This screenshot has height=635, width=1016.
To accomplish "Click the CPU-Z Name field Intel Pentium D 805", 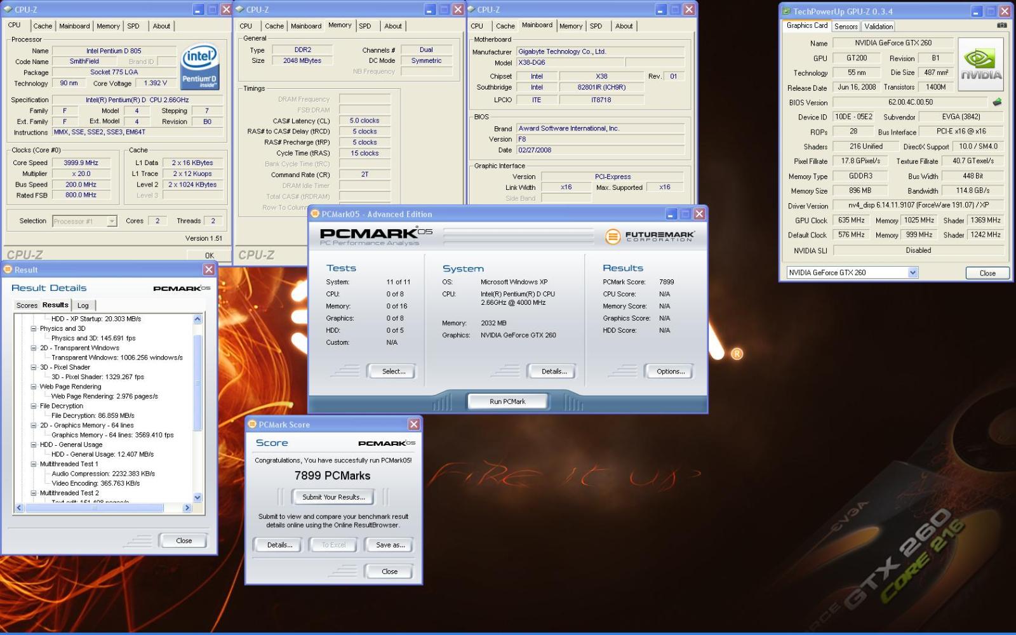I will [114, 51].
